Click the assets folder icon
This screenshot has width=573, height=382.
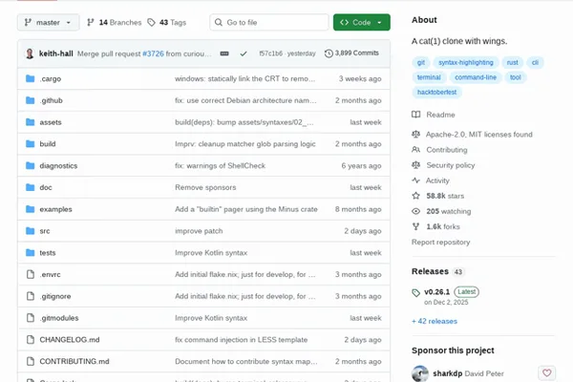tap(30, 122)
